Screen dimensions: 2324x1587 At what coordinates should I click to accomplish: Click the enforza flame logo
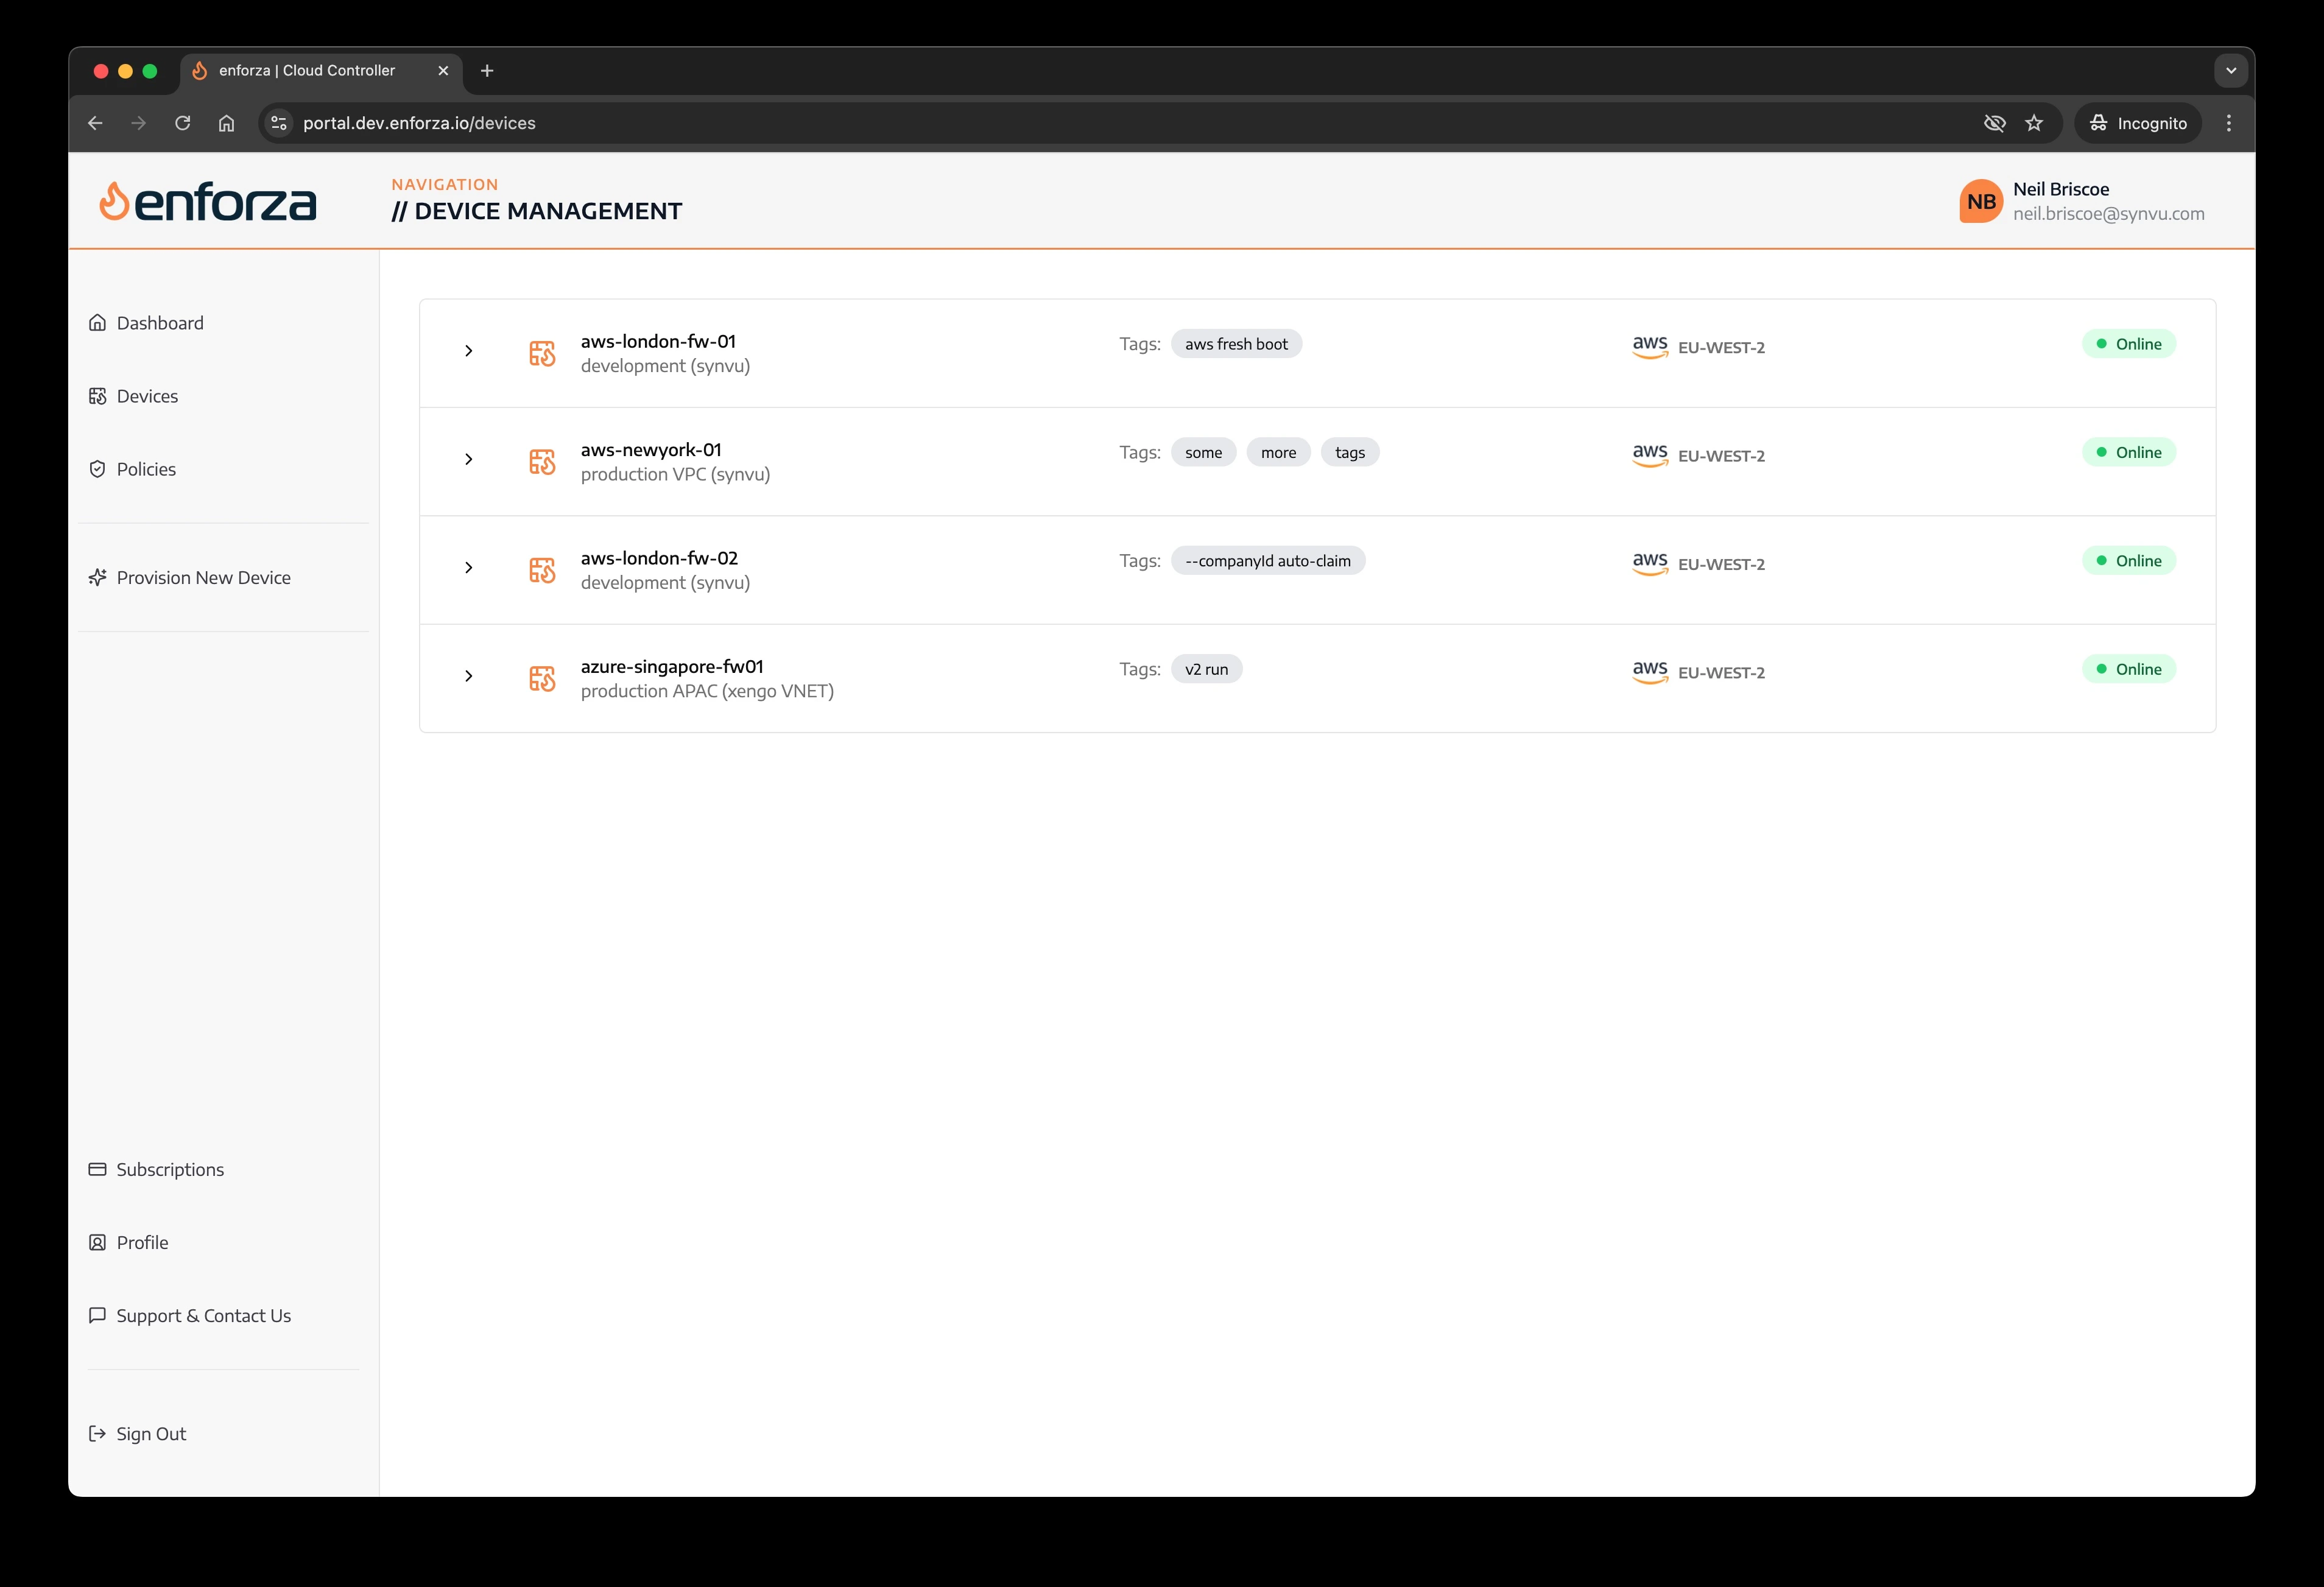[117, 200]
